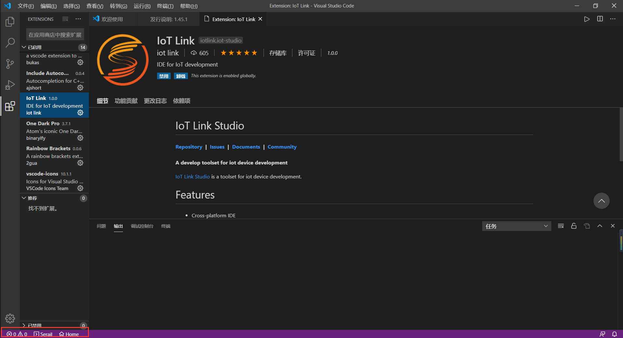Click the Split Editor icon
Viewport: 623px width, 338px height.
[x=600, y=19]
